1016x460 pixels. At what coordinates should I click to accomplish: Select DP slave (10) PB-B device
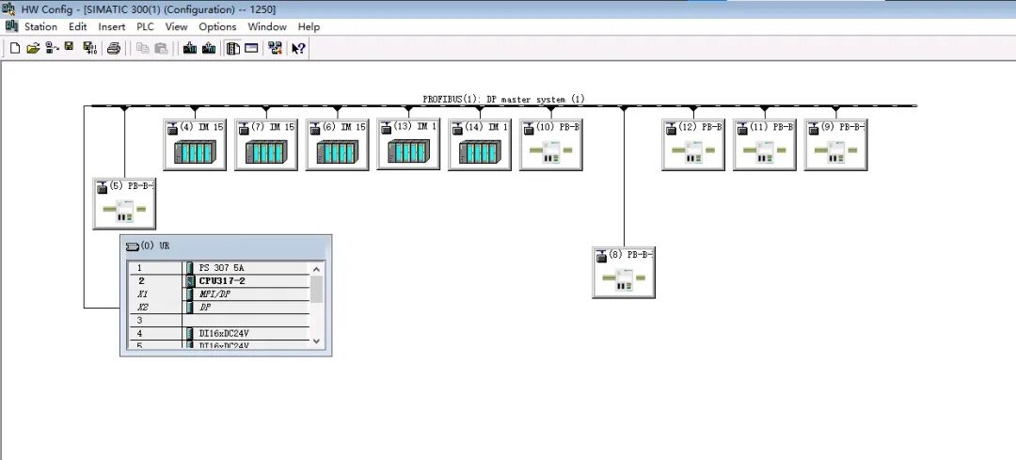pyautogui.click(x=550, y=145)
